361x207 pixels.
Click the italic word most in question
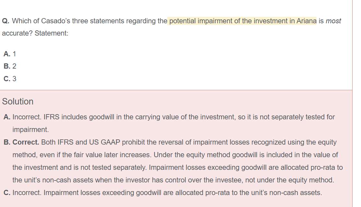333,21
